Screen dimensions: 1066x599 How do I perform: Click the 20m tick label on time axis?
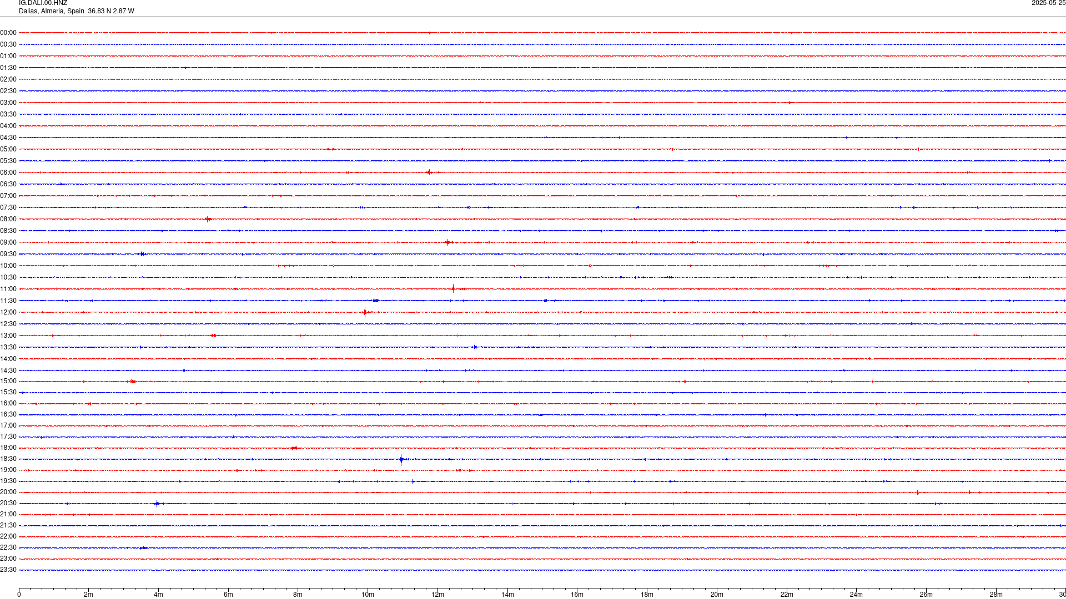pos(717,595)
